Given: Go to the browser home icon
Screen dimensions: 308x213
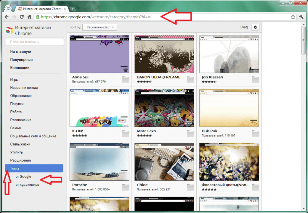Looking at the screenshot, I should [29, 17].
